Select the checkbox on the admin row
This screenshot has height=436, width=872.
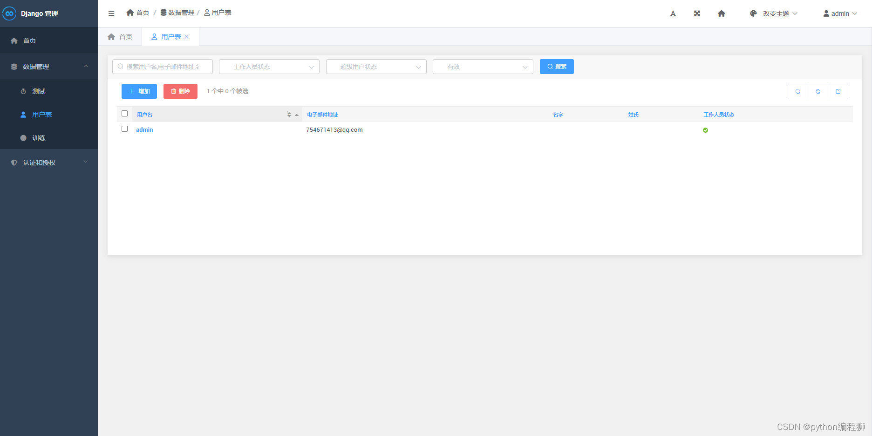pos(124,129)
